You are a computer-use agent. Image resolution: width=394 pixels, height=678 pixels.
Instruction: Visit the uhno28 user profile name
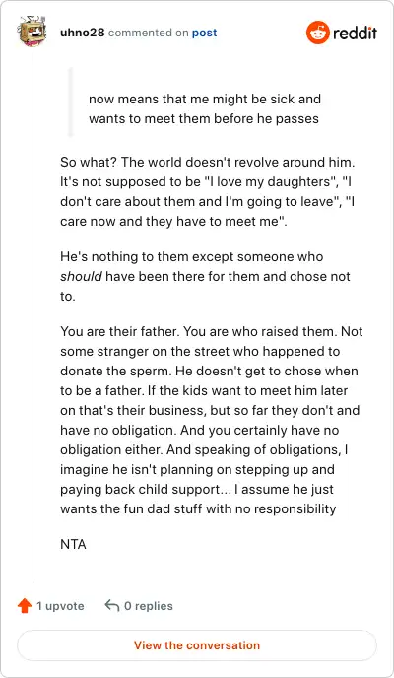click(x=83, y=33)
